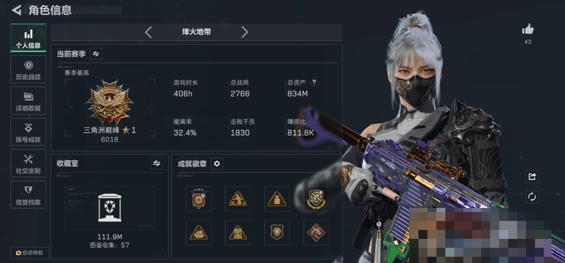
Task: Toggle the 当前赛季 season switch button
Action: click(x=96, y=54)
